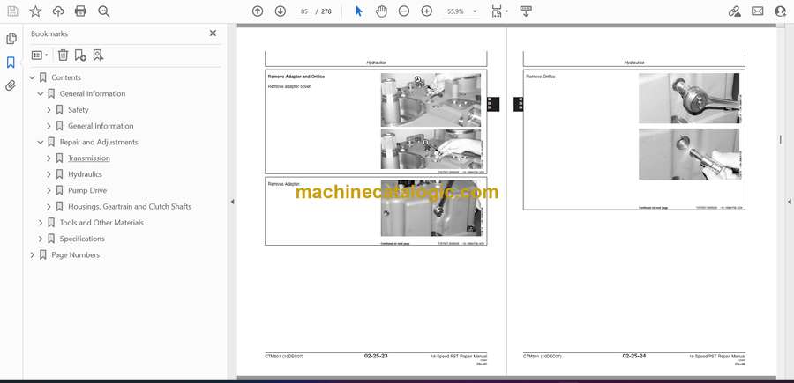Star this file as favorite

coord(35,11)
